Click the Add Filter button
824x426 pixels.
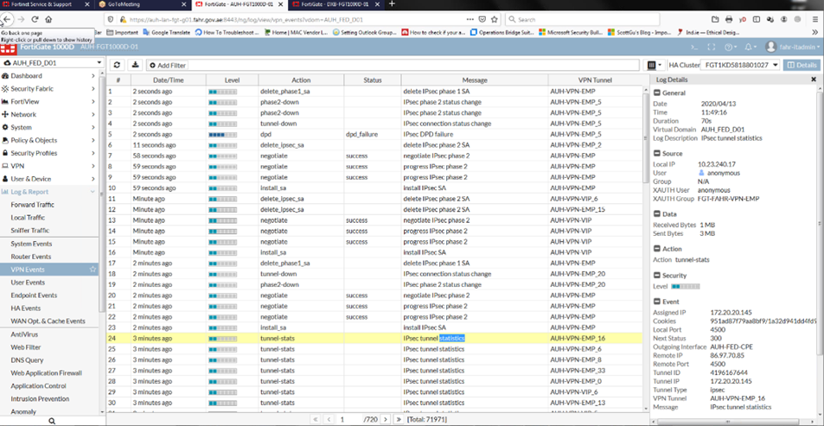click(x=166, y=65)
